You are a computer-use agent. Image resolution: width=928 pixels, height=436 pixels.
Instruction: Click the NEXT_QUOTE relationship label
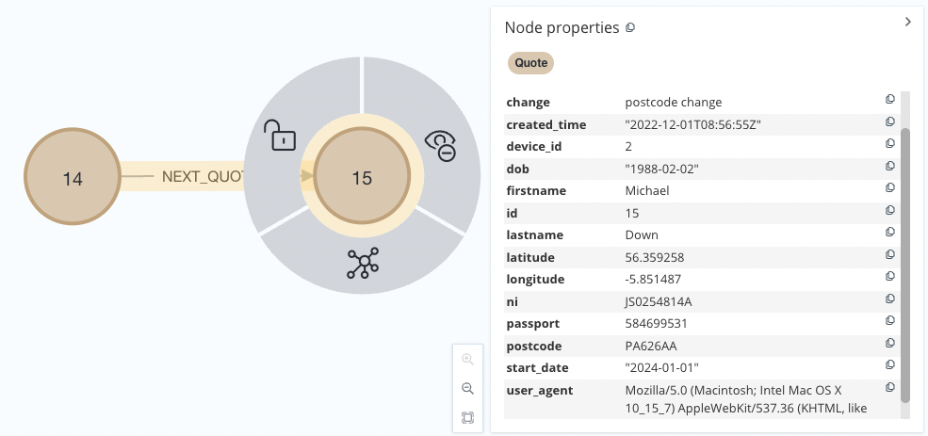tap(203, 176)
